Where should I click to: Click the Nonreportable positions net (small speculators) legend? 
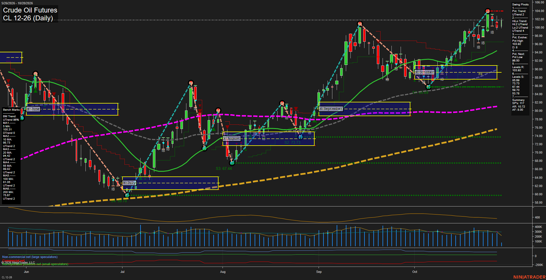[x=35, y=264]
